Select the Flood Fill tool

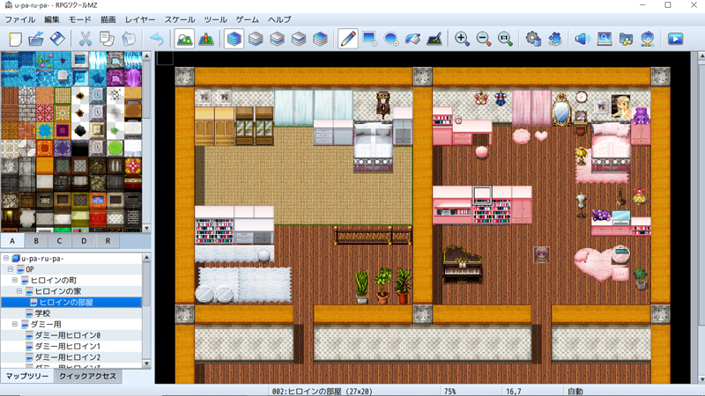click(x=412, y=39)
